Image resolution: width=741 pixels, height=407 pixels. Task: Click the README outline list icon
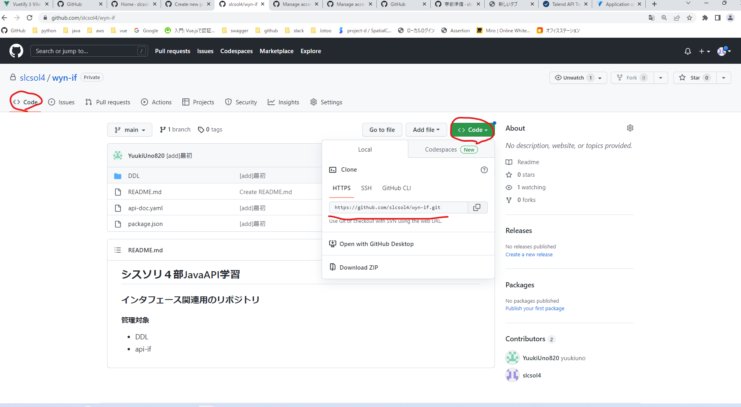(117, 250)
